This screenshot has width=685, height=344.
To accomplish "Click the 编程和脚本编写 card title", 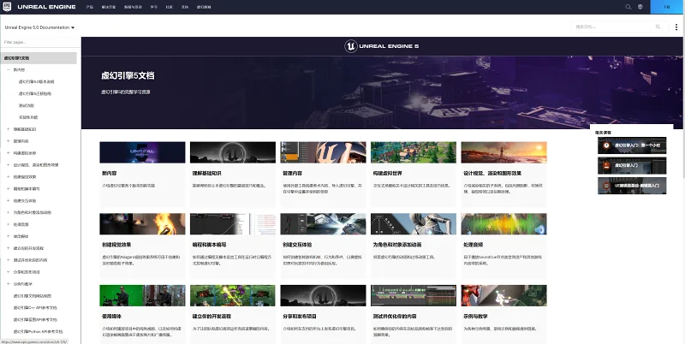I will [209, 245].
